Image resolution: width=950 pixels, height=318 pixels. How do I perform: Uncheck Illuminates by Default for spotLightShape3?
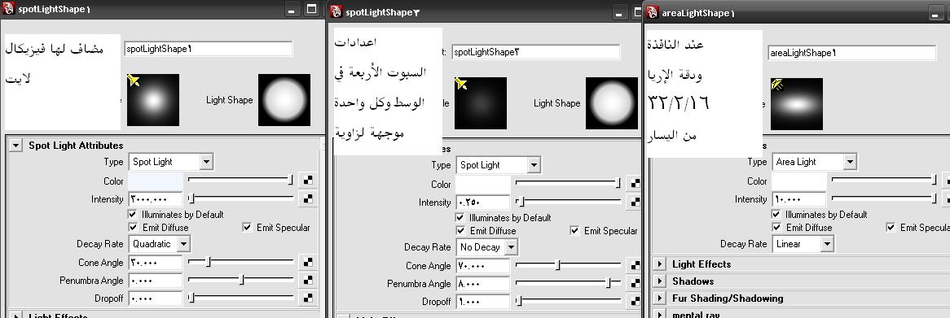(460, 218)
